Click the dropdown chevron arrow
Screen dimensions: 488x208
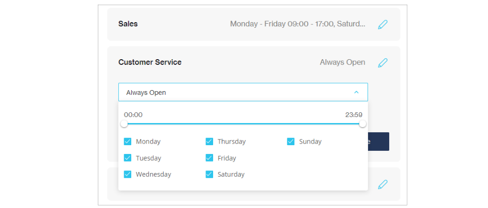(x=356, y=93)
